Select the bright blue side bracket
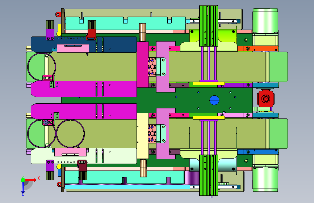 click(x=258, y=152)
